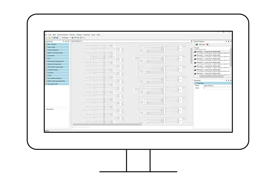Click the fit-to-screen arrows toolbar icon
The image size is (276, 184).
coord(83,38)
